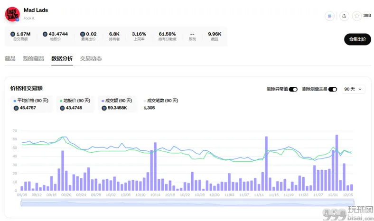Screen dimensions: 374x221
Task: Click the 合集出价 collection offer button
Action: click(x=357, y=39)
